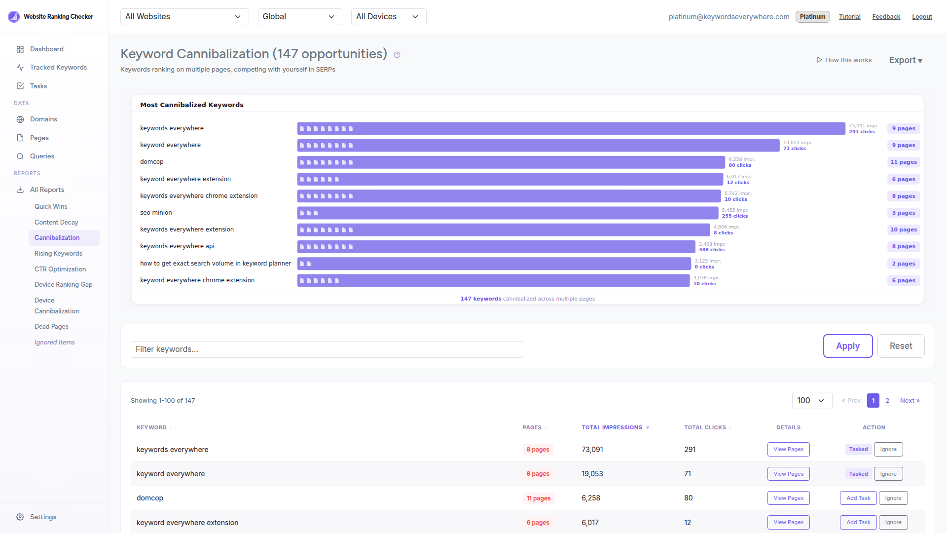Select the Queries magnifier icon

click(20, 156)
